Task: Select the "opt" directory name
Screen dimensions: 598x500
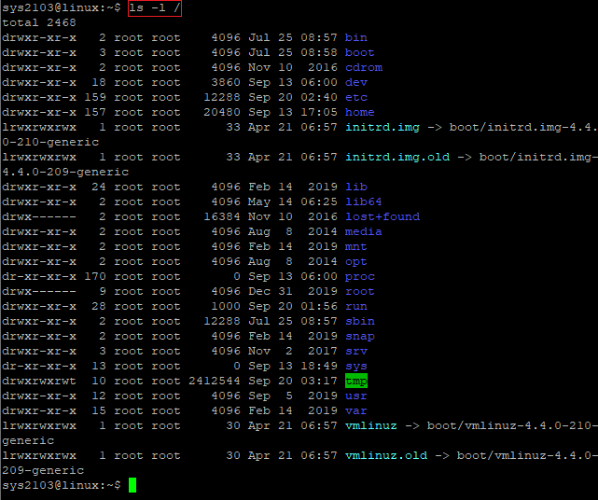Action: (355, 261)
